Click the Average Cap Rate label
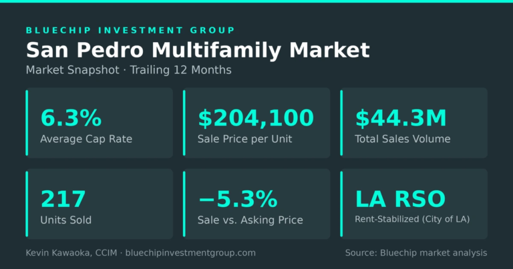513x269 pixels. click(86, 139)
